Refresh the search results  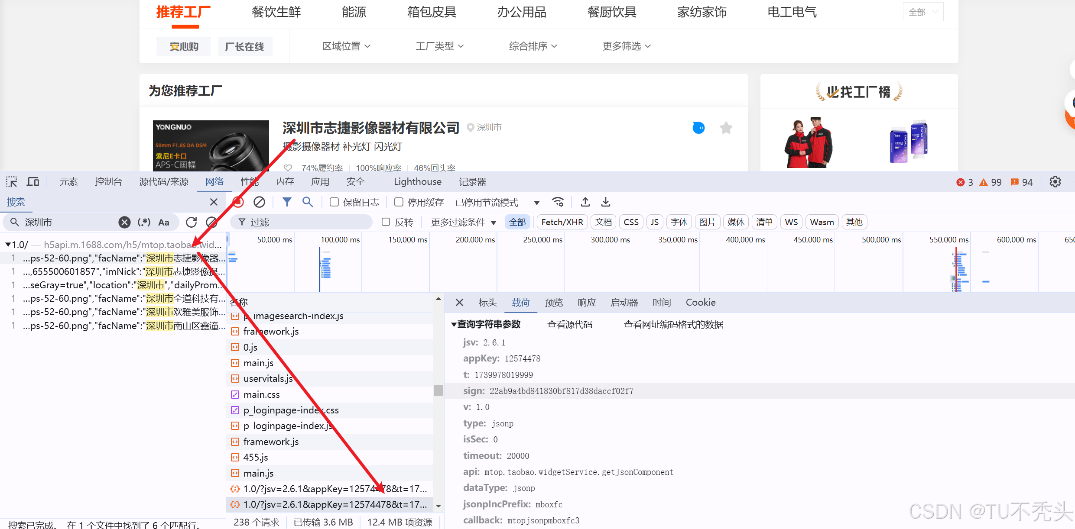point(191,223)
